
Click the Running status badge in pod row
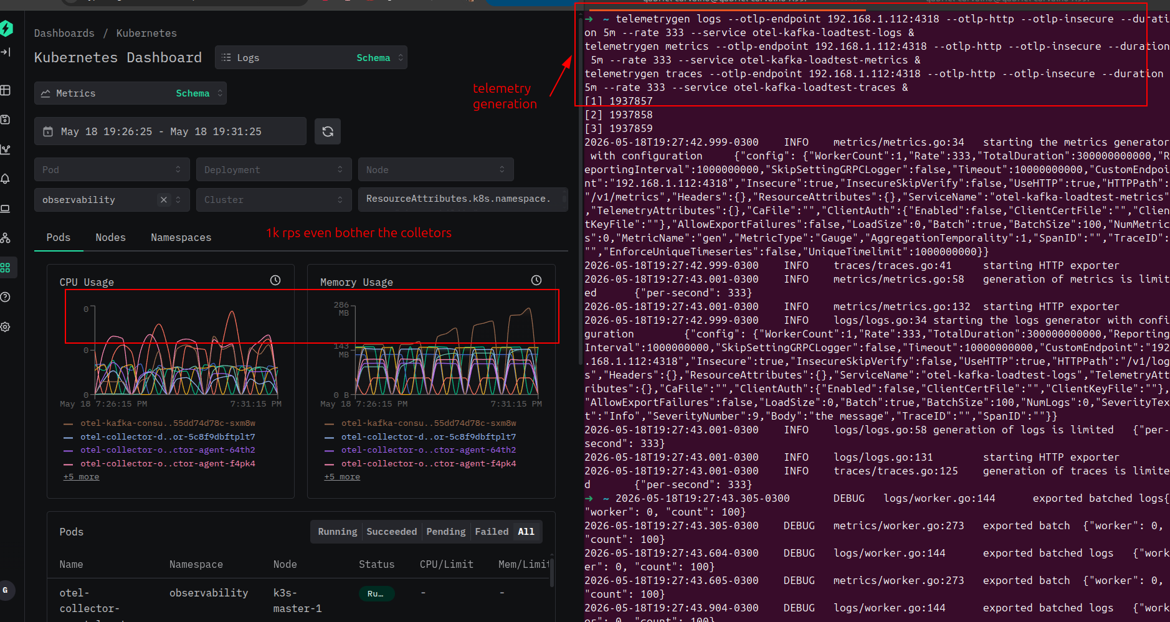376,594
